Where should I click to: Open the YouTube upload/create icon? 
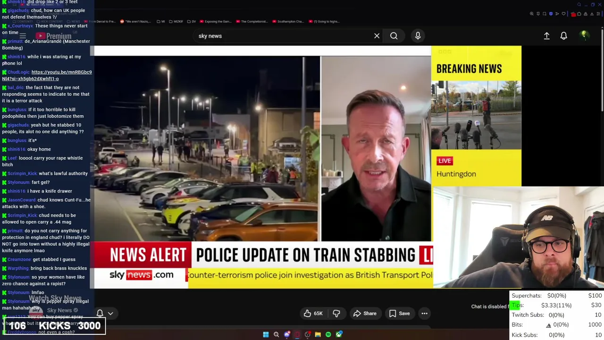[546, 36]
